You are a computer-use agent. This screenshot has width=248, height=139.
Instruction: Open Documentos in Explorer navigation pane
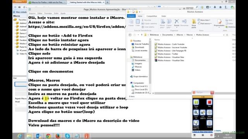pyautogui.click(x=139, y=60)
